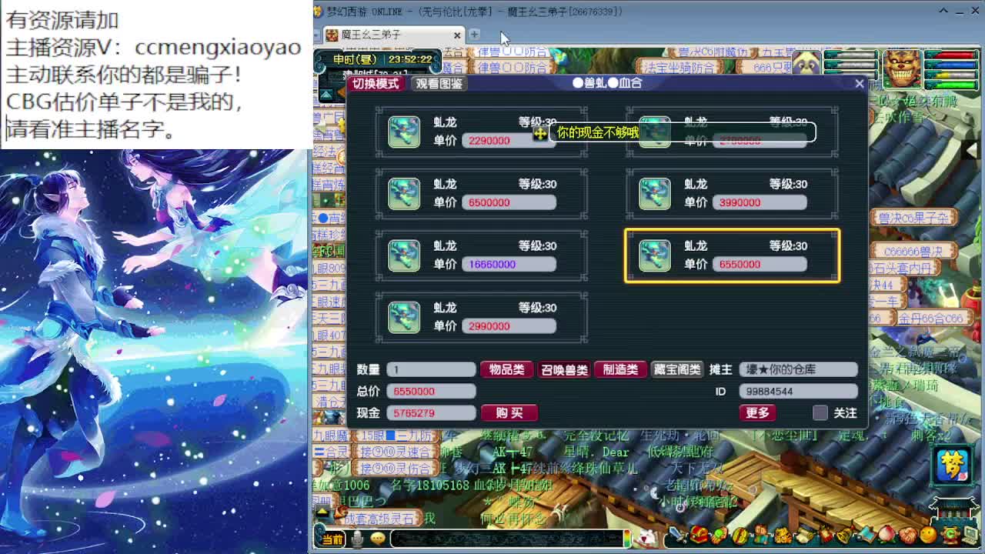Click the 摊主 name field
This screenshot has width=985, height=554.
(799, 369)
